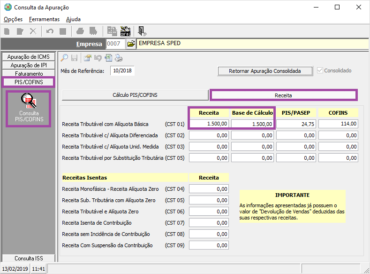Click the EMPRESA SPED name field
Image resolution: width=370 pixels, height=274 pixels.
pyautogui.click(x=252, y=44)
